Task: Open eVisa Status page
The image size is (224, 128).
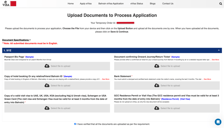Action: pos(136,3)
